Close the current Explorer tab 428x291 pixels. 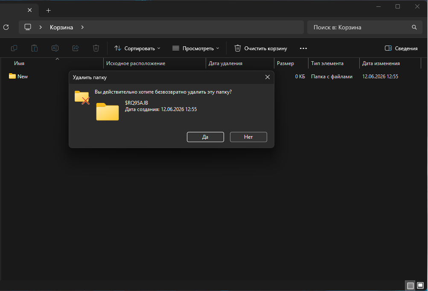(30, 10)
